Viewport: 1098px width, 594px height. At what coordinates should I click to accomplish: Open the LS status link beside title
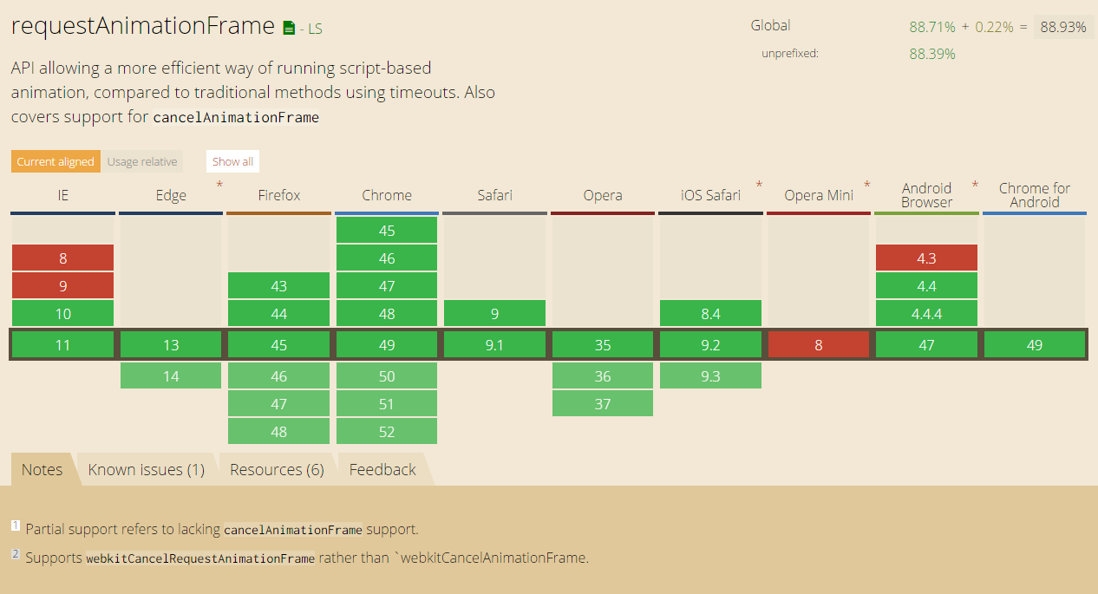click(314, 29)
